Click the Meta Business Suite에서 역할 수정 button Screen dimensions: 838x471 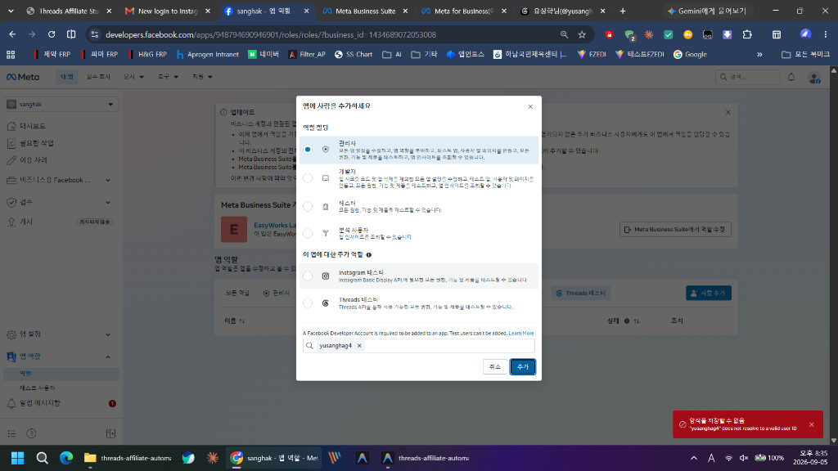coord(675,229)
